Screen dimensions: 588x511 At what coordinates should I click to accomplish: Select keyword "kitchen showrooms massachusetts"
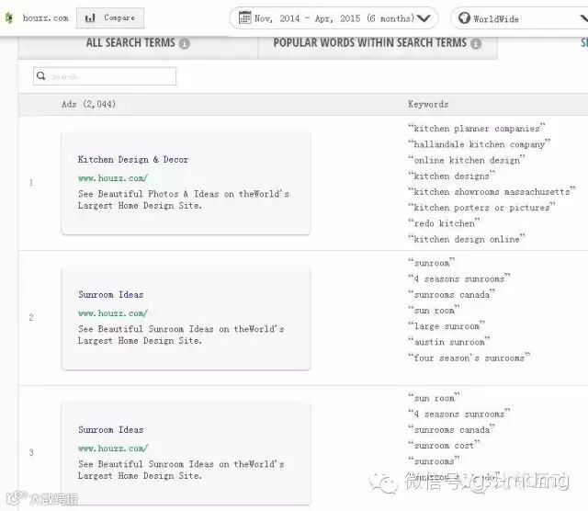coord(492,192)
